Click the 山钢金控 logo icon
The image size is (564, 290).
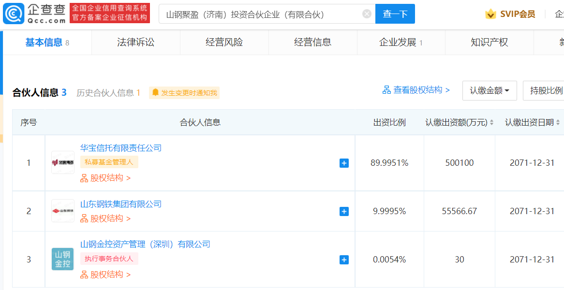click(62, 259)
